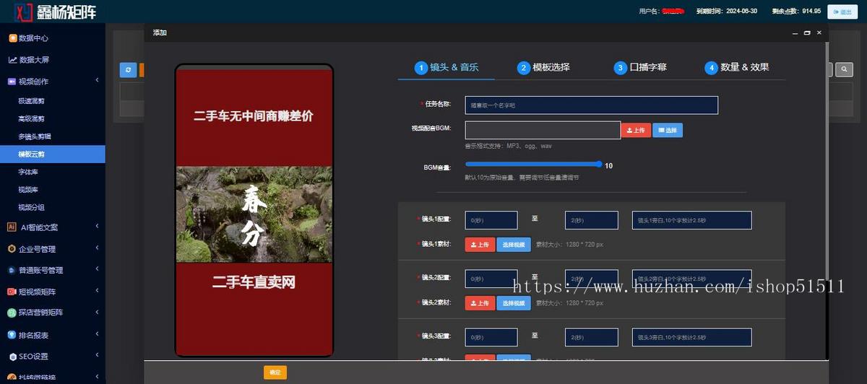The height and width of the screenshot is (384, 867).
Task: Click the orange 确定 button
Action: click(275, 372)
